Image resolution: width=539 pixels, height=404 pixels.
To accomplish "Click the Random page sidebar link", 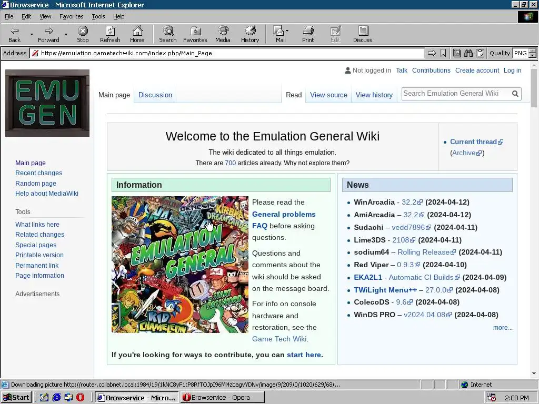I will [36, 183].
